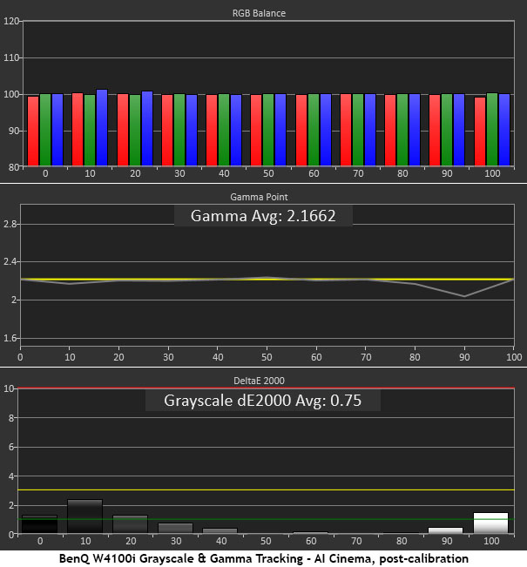Viewport: 527px width, 567px height.
Task: Click the DeltaE bar at 20
Action: (130, 523)
